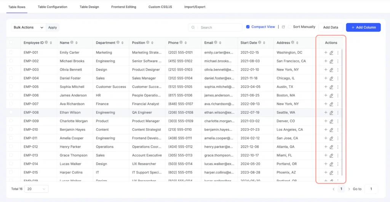Viewport: 390px width, 202px height.
Task: Click the Search input field
Action: point(215,27)
